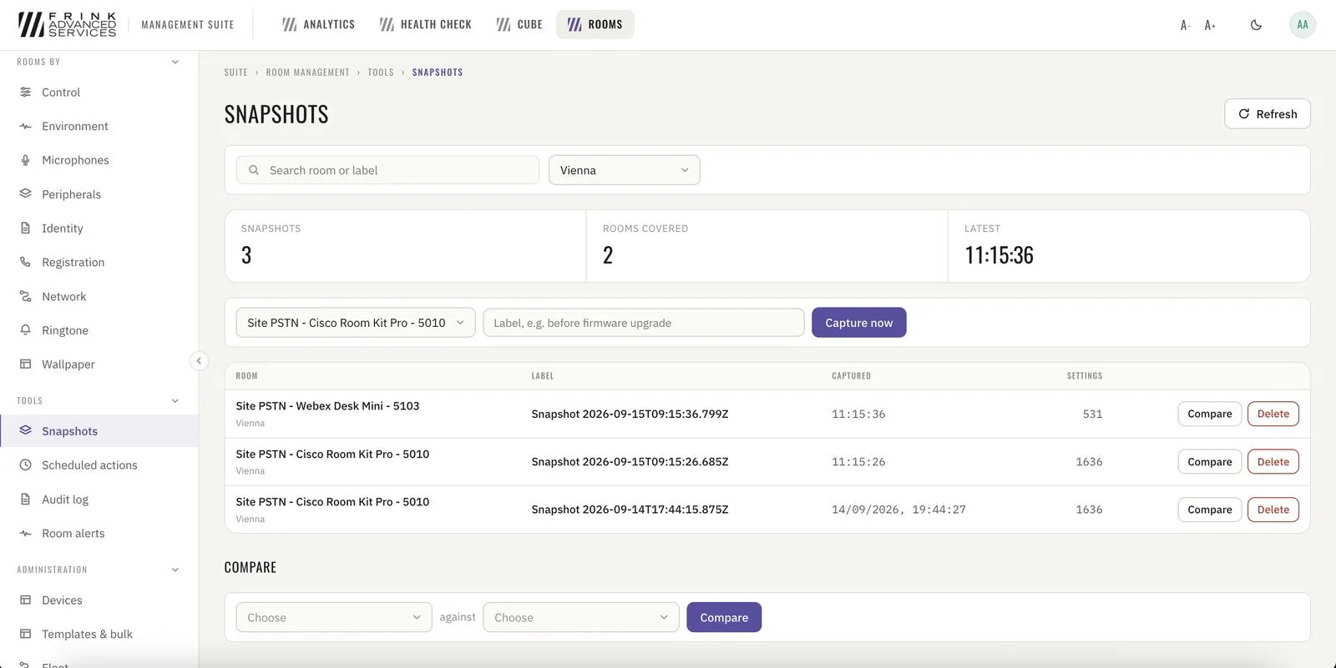The height and width of the screenshot is (668, 1336).
Task: Click the Control sliders icon in sidebar
Action: 25,93
